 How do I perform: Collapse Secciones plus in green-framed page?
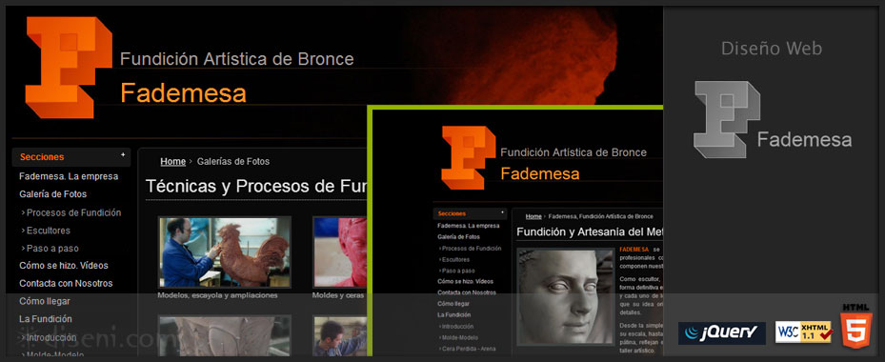(502, 212)
